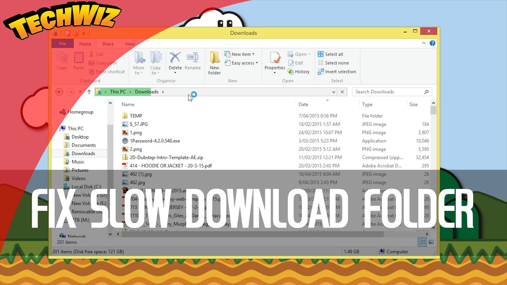
Task: Select Downloads in the navigation pane
Action: (x=79, y=153)
